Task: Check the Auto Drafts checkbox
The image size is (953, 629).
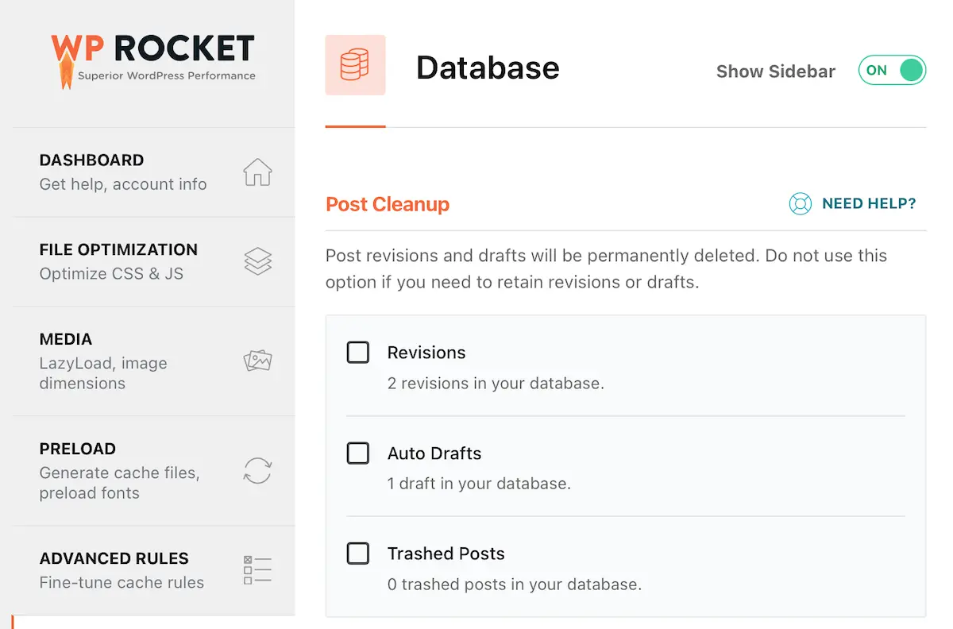Action: [358, 453]
